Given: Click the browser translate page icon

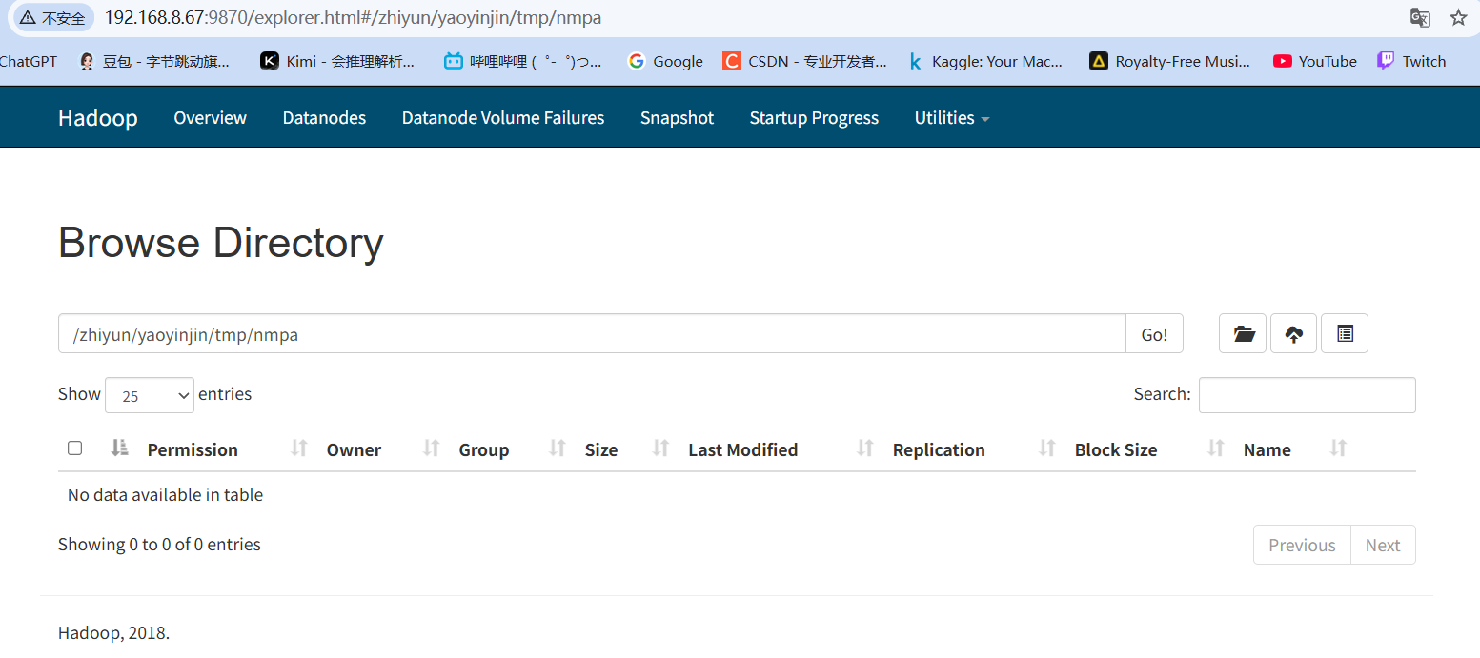Looking at the screenshot, I should pos(1419,18).
